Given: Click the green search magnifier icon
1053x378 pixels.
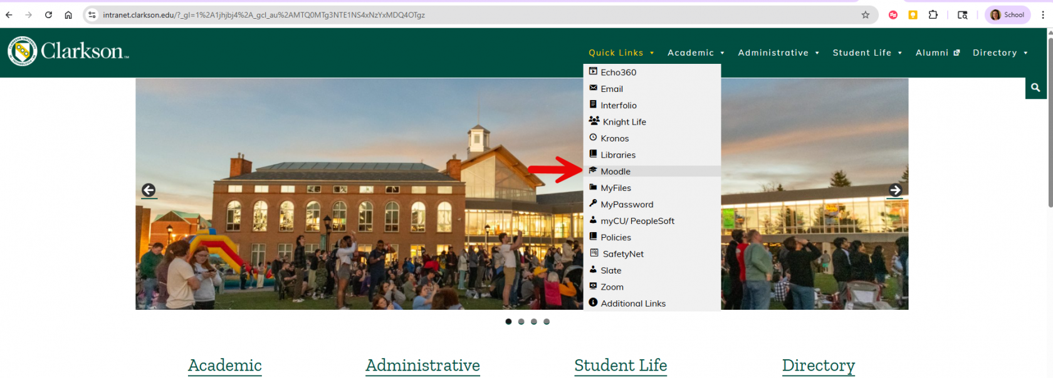Looking at the screenshot, I should [1035, 88].
